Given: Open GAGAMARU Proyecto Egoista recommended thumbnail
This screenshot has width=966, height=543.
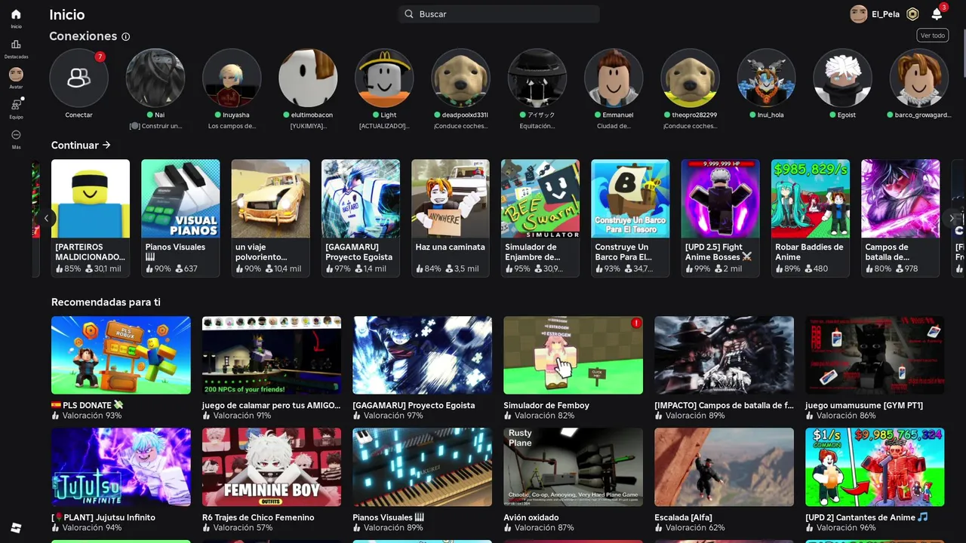Looking at the screenshot, I should click(x=423, y=355).
